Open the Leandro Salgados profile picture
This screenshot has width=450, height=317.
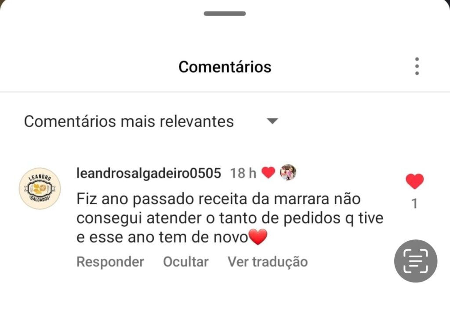[40, 189]
